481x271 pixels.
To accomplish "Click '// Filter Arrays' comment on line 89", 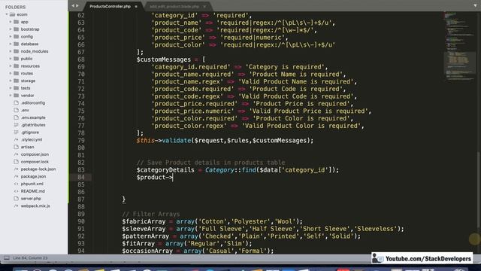I will tap(151, 214).
